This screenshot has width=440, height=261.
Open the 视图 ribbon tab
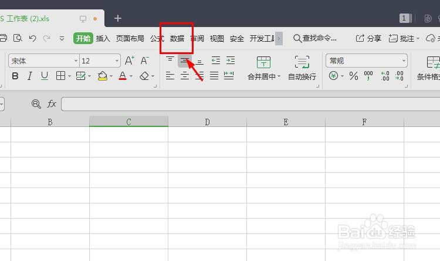pos(217,38)
